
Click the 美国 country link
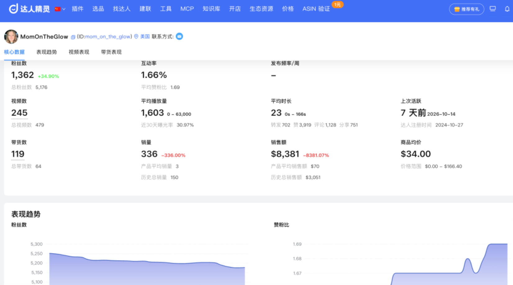pyautogui.click(x=145, y=37)
